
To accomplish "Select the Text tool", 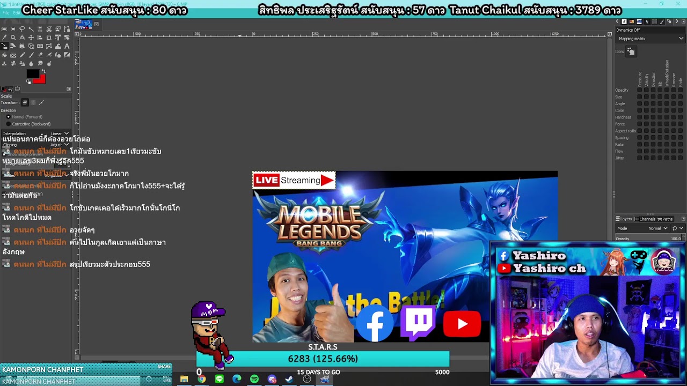I will 67,46.
